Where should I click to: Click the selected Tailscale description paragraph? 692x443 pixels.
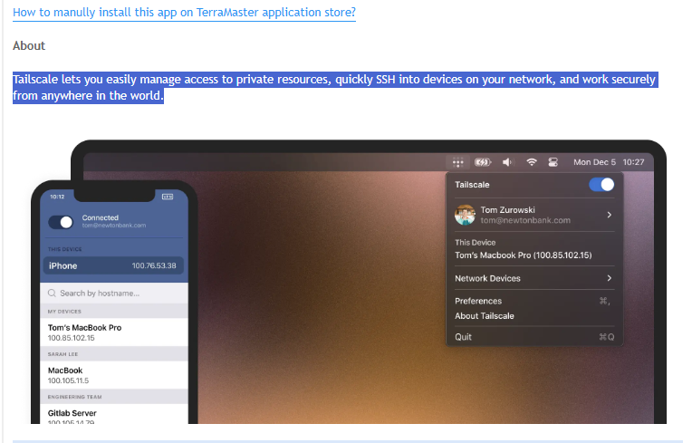coord(335,87)
